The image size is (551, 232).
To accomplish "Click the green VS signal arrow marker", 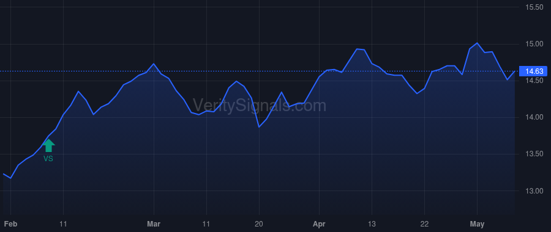I will tap(48, 145).
